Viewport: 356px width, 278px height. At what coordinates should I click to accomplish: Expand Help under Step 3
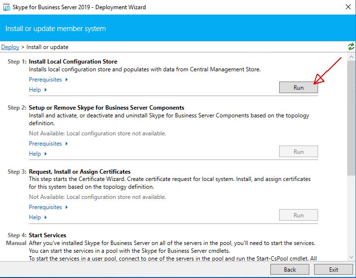tap(37, 217)
